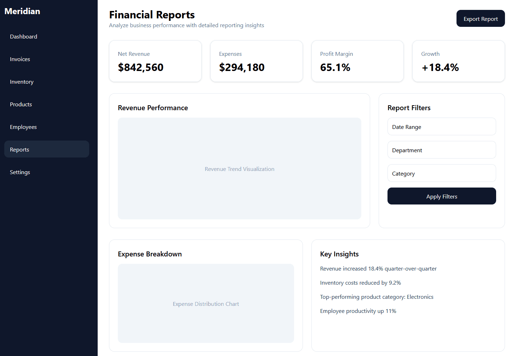Select the Expenses $294,180 card
511x356 pixels.
(257, 61)
